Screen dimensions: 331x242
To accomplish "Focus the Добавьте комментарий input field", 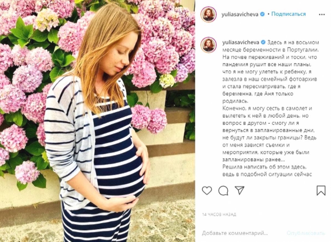I will [x=235, y=233].
